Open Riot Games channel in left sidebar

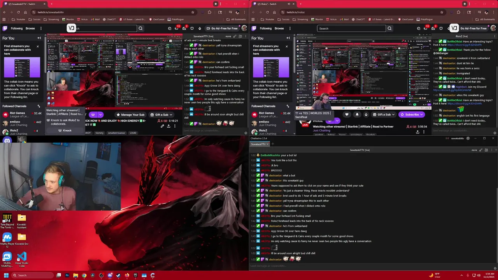click(22, 115)
